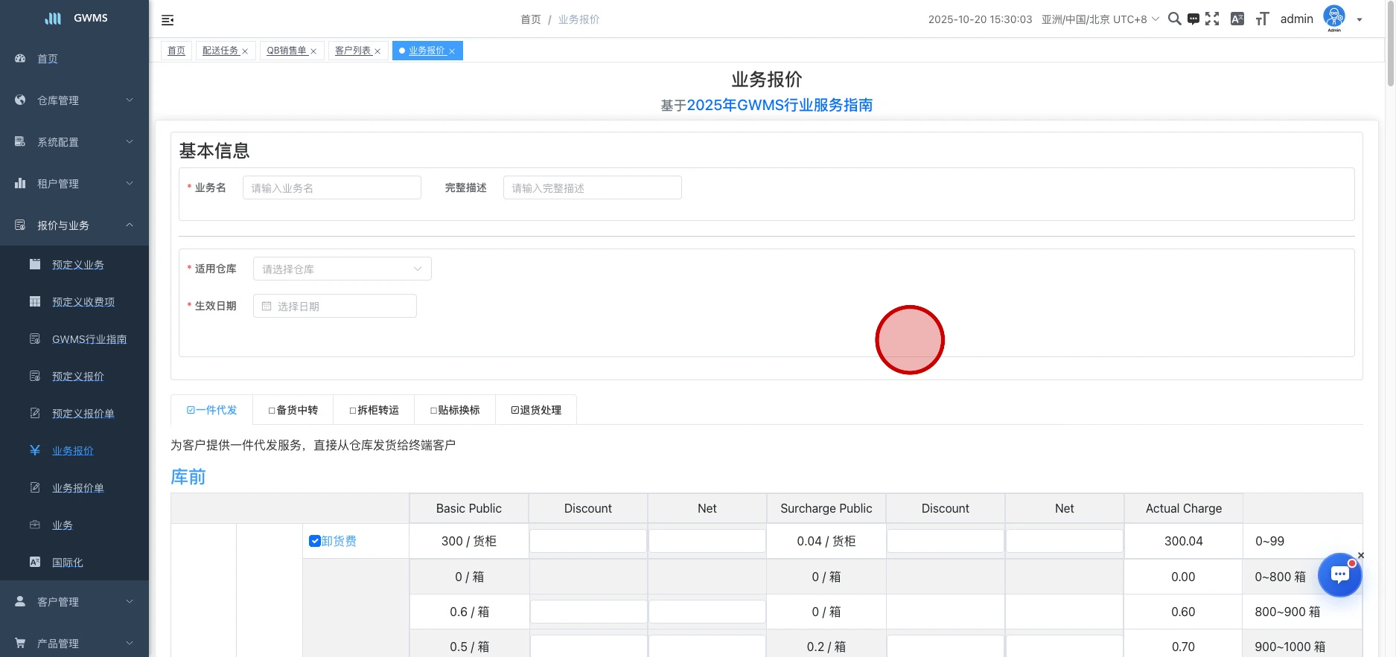Click the admin avatar icon
Screen dimensions: 1396x657
[1333, 17]
